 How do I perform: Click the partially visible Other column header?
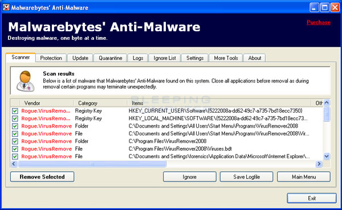(317, 103)
